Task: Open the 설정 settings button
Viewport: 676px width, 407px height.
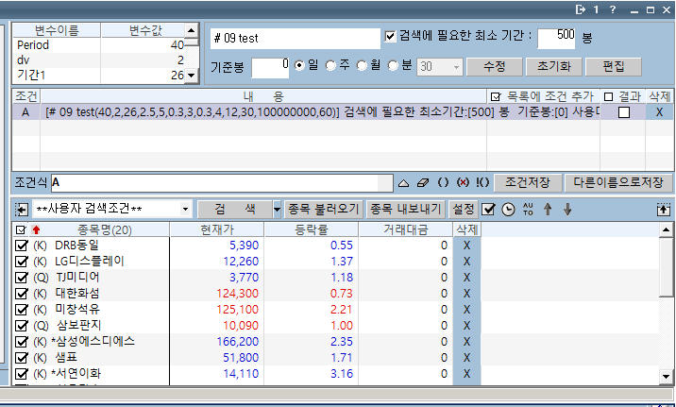Action: click(463, 210)
